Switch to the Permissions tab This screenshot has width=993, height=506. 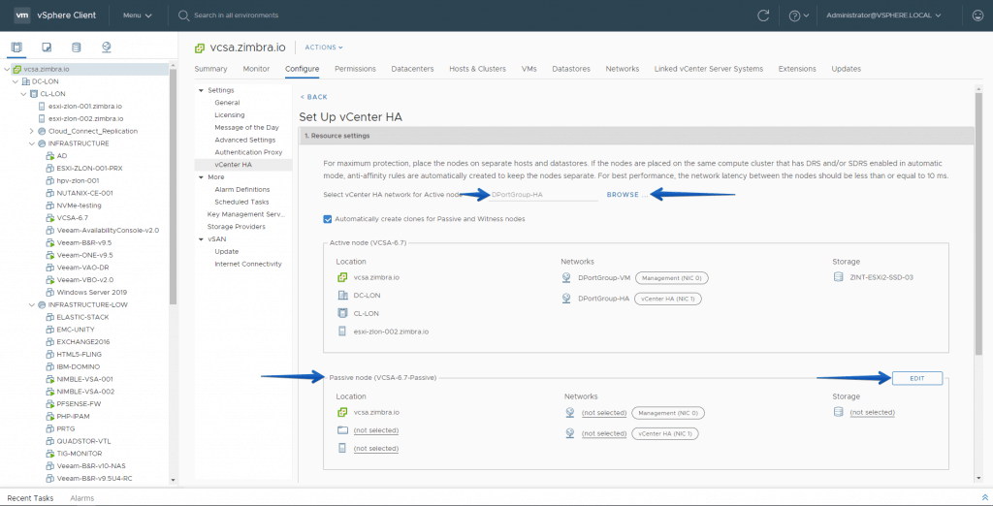coord(355,69)
